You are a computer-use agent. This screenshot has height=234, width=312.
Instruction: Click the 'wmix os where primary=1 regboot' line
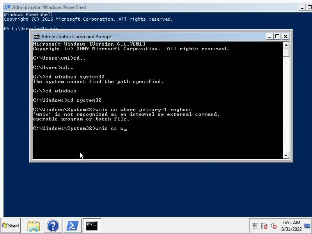pos(112,110)
